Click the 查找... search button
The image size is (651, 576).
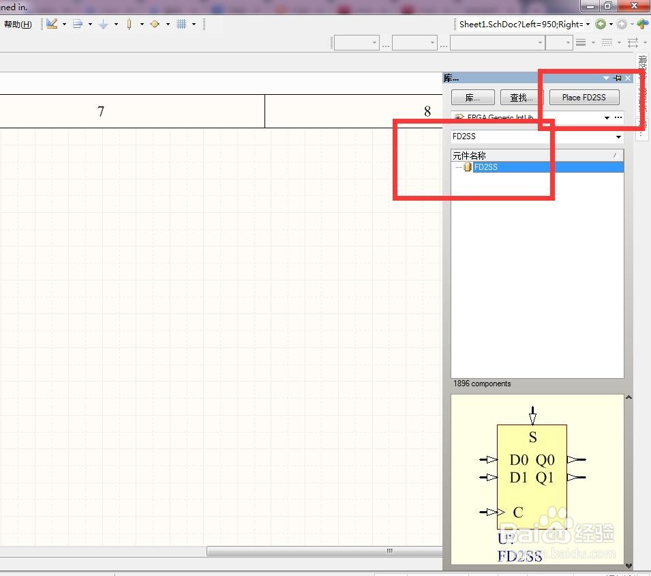[521, 98]
